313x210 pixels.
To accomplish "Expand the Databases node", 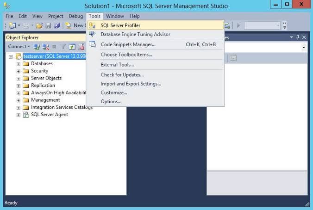I will pyautogui.click(x=19, y=64).
